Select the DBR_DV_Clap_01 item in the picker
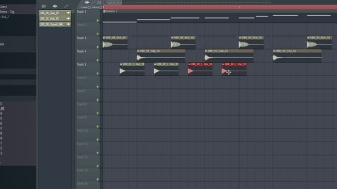This screenshot has height=189, width=337. pyautogui.click(x=55, y=13)
